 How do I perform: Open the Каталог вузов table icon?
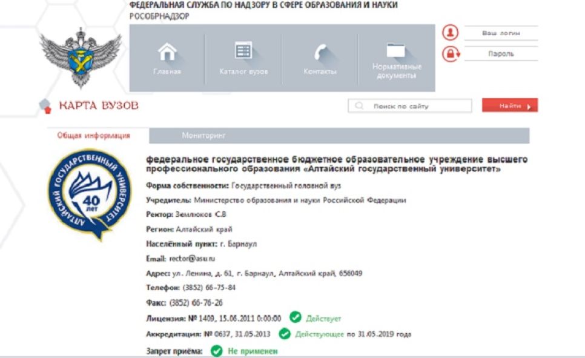(x=243, y=50)
